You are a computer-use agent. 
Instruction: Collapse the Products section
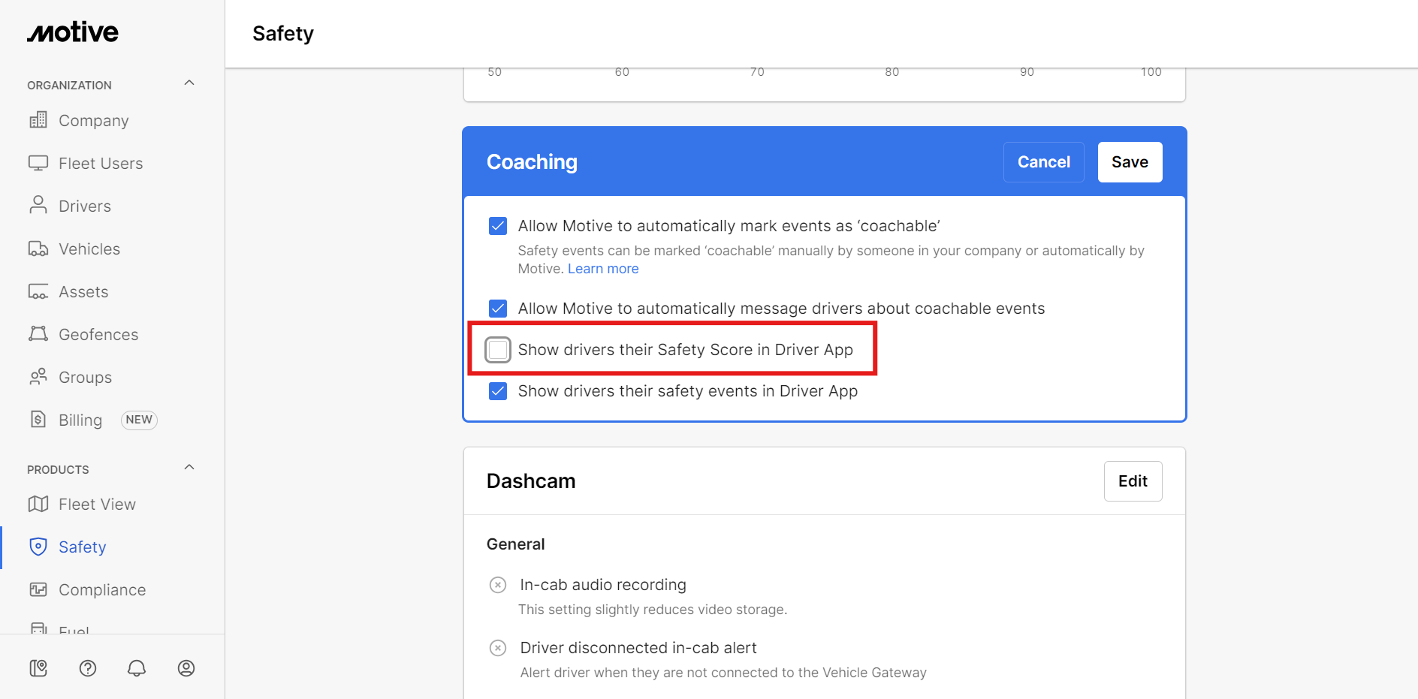coord(189,468)
